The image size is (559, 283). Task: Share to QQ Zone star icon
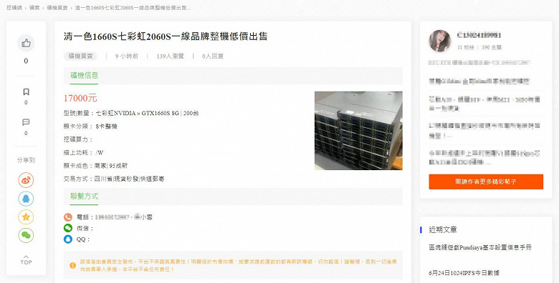[26, 217]
